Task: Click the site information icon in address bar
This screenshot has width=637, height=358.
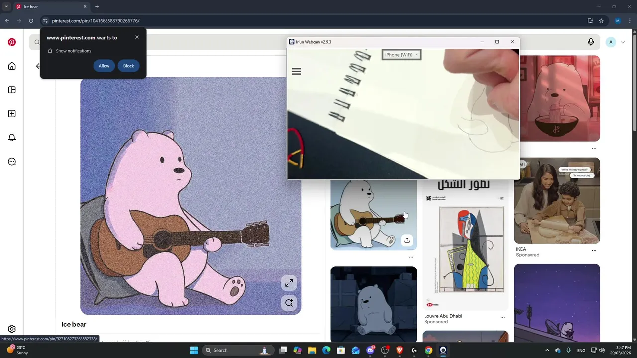Action: point(45,21)
